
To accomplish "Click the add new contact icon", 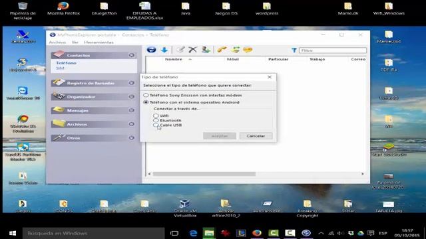I will pos(206,50).
